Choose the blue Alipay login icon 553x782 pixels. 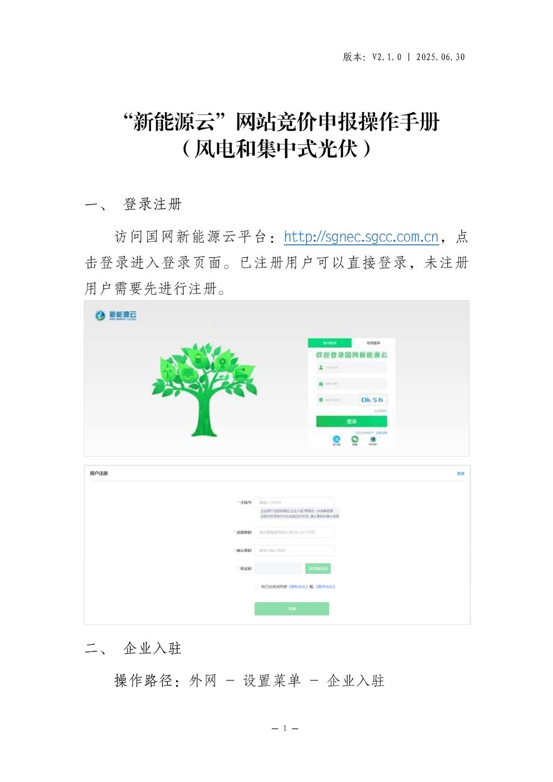pyautogui.click(x=336, y=439)
